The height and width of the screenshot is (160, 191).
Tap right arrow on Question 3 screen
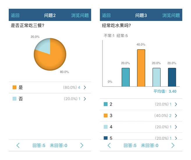point(173,145)
